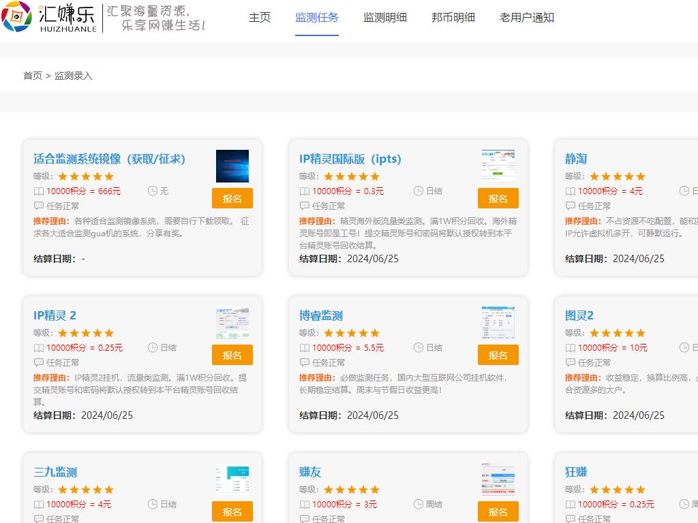
Task: Click 报名 for 博睿监测
Action: (x=498, y=355)
